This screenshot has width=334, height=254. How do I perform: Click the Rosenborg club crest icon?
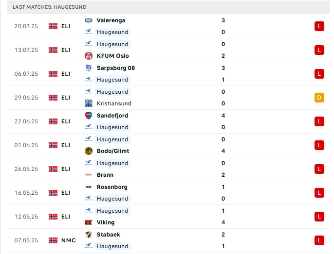click(88, 187)
